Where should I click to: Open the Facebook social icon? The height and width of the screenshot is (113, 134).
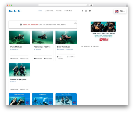[82, 11]
